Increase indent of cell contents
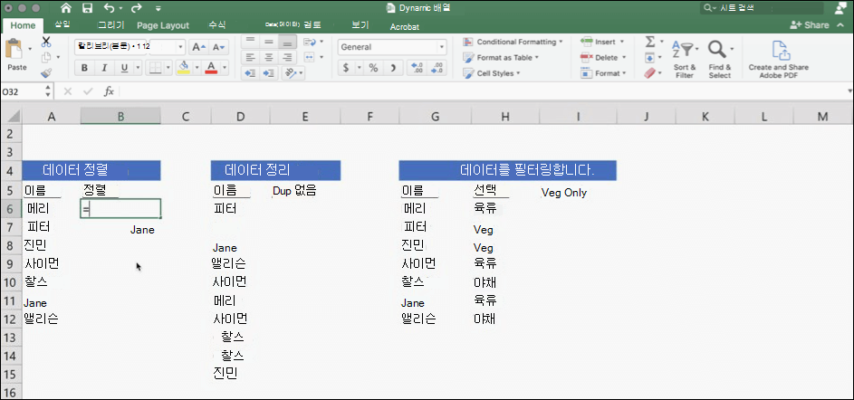854x400 pixels. coord(268,73)
